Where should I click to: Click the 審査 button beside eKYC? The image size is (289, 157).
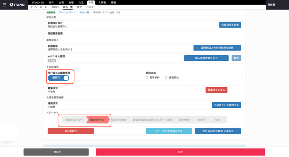coord(236,58)
